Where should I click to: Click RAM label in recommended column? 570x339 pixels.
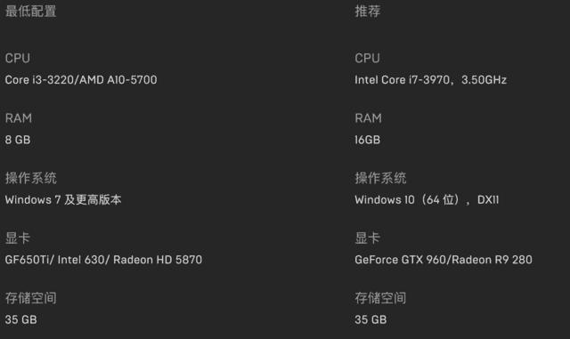point(368,118)
